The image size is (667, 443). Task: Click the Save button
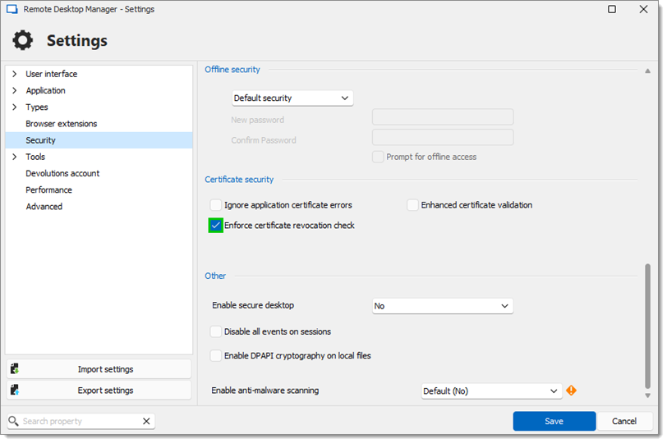point(554,421)
